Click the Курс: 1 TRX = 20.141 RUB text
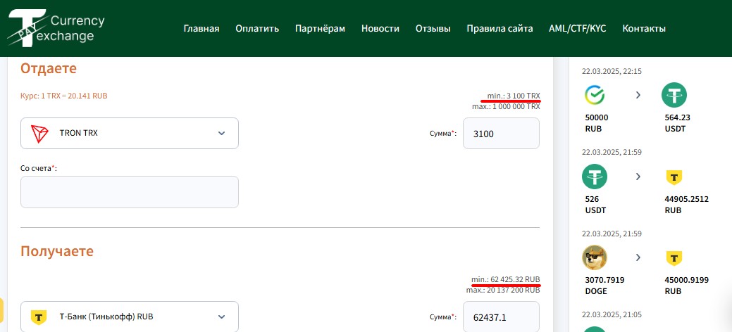The height and width of the screenshot is (332, 732). (64, 96)
